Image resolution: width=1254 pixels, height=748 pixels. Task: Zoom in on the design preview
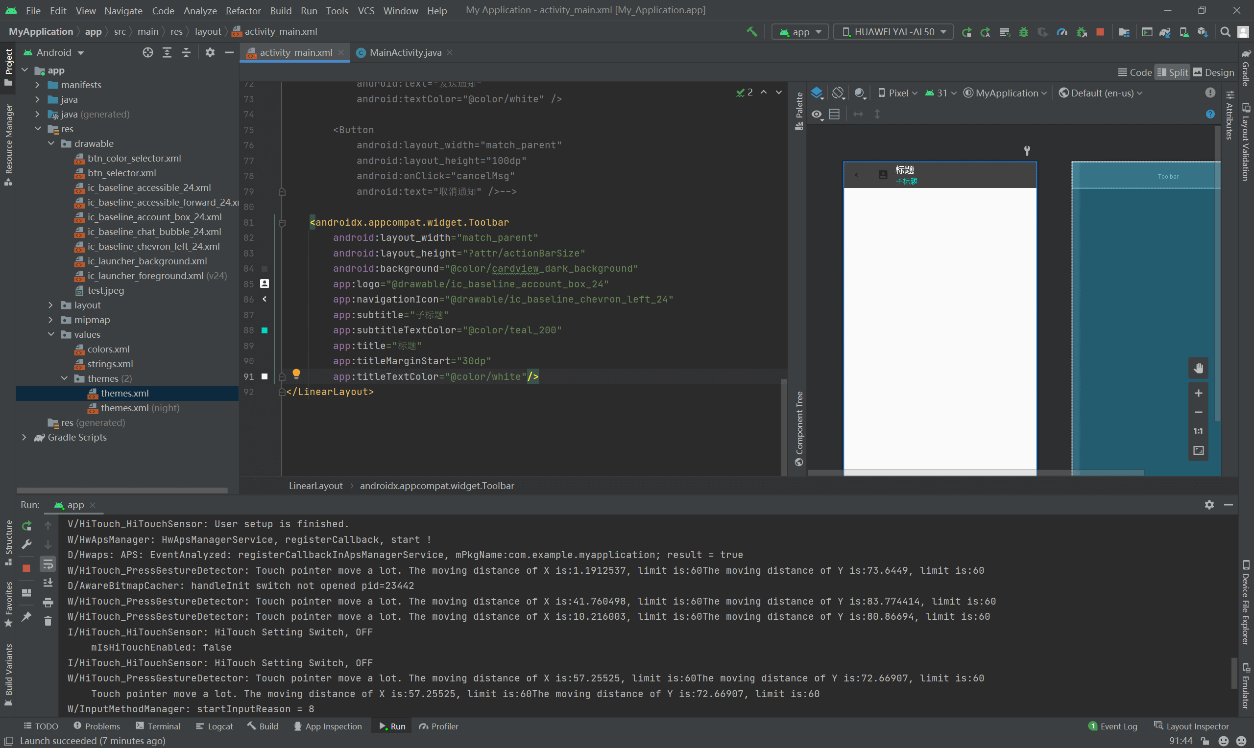point(1198,393)
